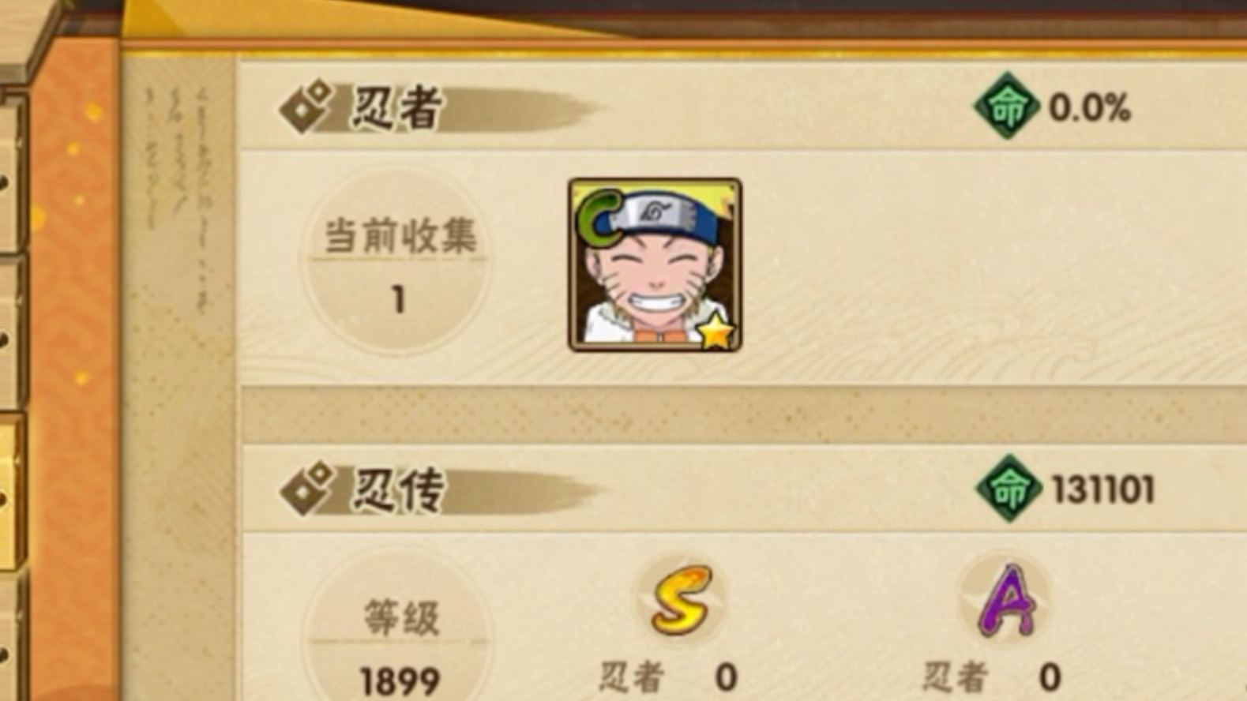This screenshot has height=701, width=1247.
Task: Click the dotted divider band between sections
Action: 744,415
